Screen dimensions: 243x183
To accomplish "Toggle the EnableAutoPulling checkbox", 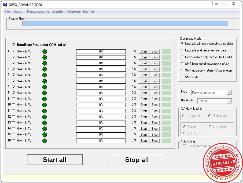I will coord(184,146).
